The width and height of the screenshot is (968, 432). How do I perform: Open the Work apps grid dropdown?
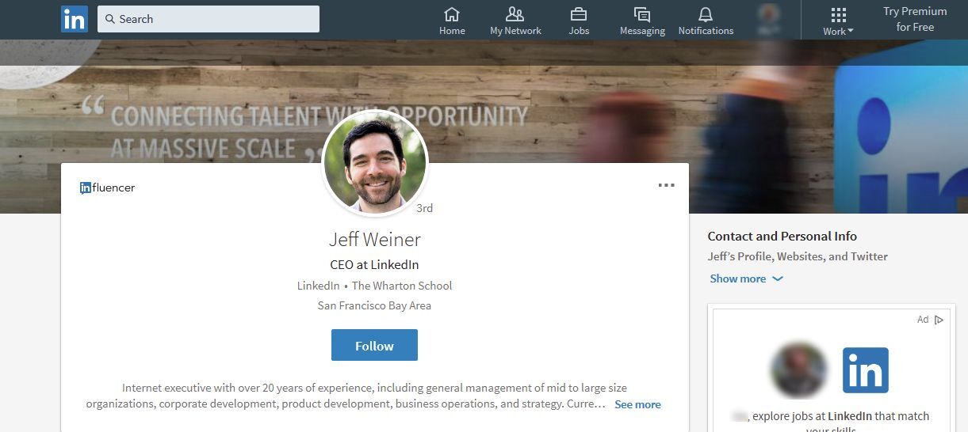coord(838,21)
